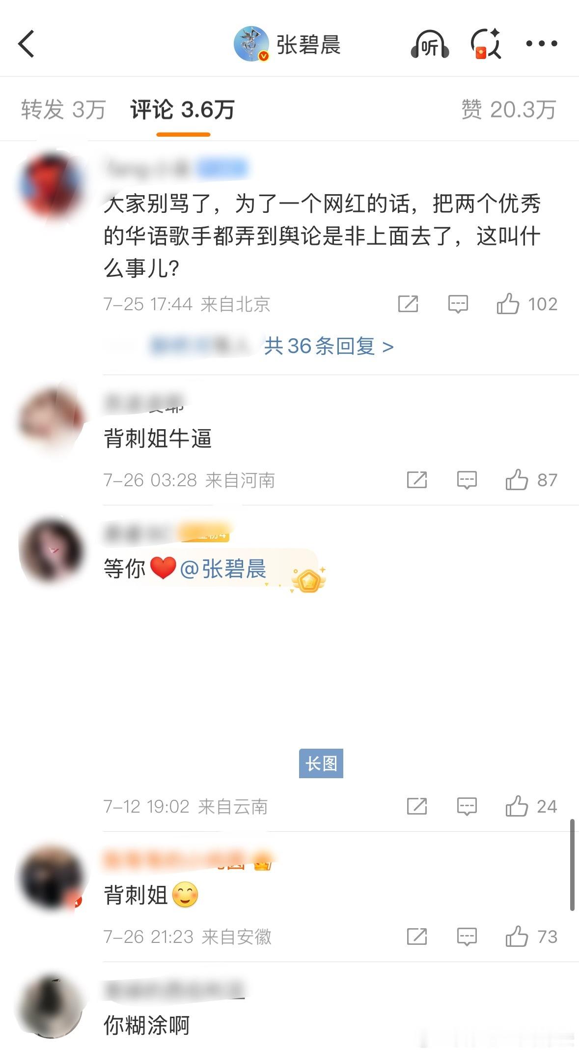Click the vertical scrollbar handle
The height and width of the screenshot is (1053, 579).
(x=572, y=865)
